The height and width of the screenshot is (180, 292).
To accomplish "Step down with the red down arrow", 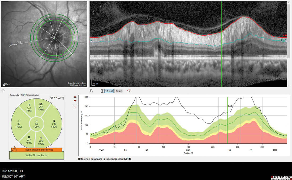I will click(x=75, y=101).
